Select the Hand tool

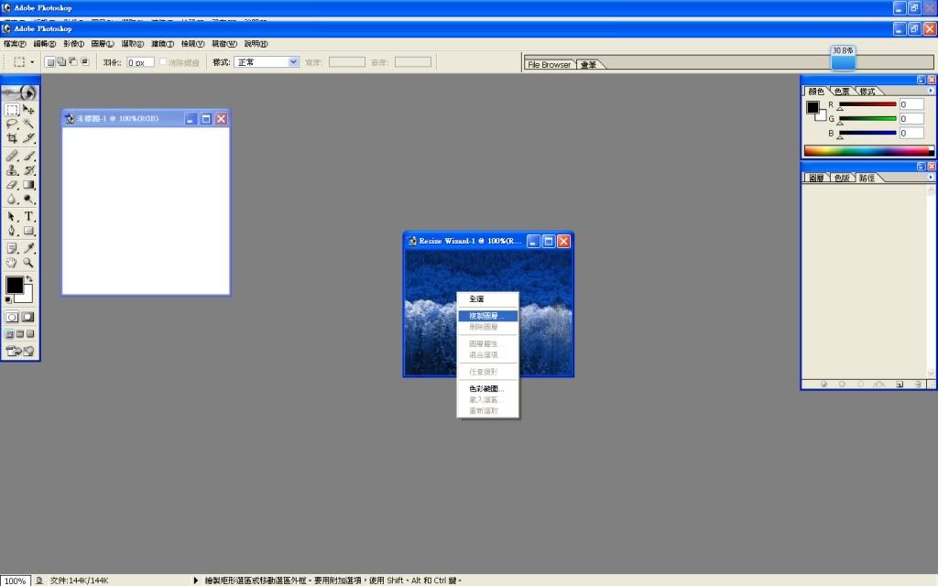[x=12, y=263]
